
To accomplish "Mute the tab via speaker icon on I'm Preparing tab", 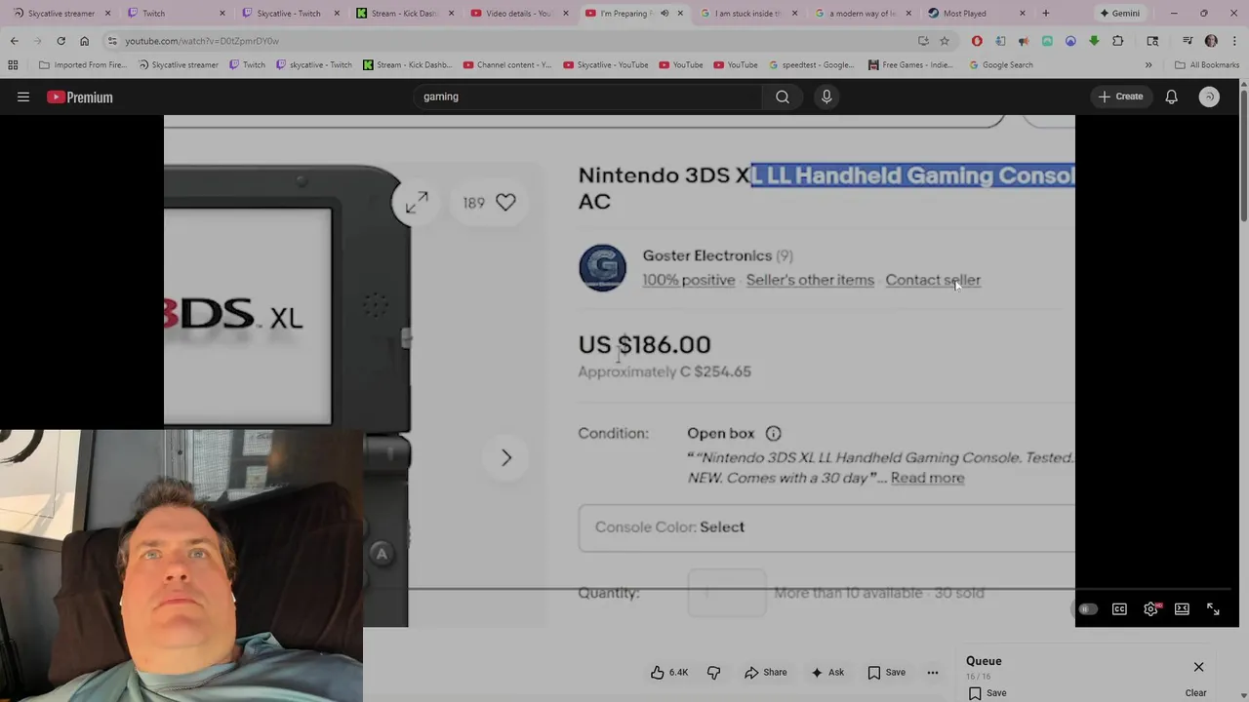I will [665, 14].
